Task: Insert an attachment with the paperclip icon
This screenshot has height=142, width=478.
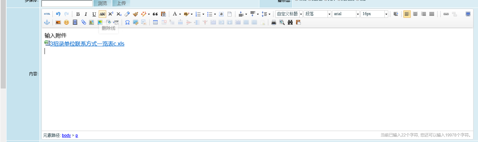Action: point(83,22)
